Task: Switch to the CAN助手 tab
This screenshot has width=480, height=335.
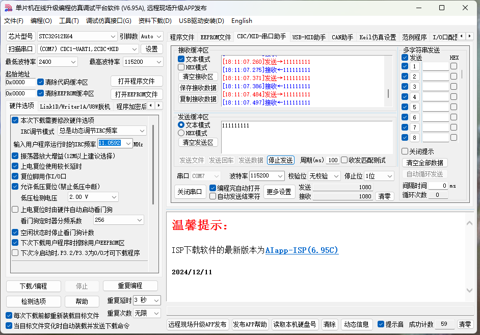Action: click(342, 37)
